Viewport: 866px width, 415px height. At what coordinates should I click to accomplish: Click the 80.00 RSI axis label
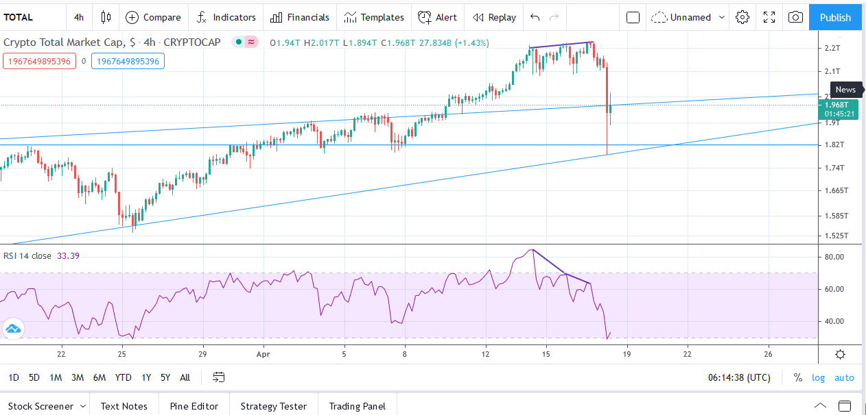[834, 257]
